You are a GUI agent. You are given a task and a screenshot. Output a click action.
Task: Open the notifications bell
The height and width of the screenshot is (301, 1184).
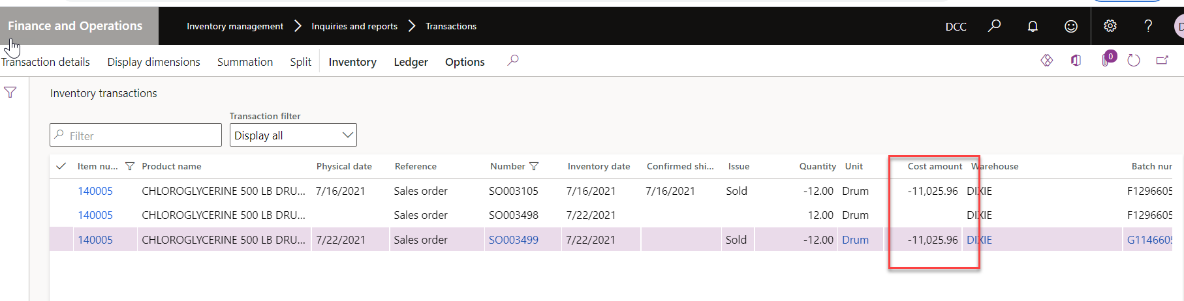coord(1033,26)
